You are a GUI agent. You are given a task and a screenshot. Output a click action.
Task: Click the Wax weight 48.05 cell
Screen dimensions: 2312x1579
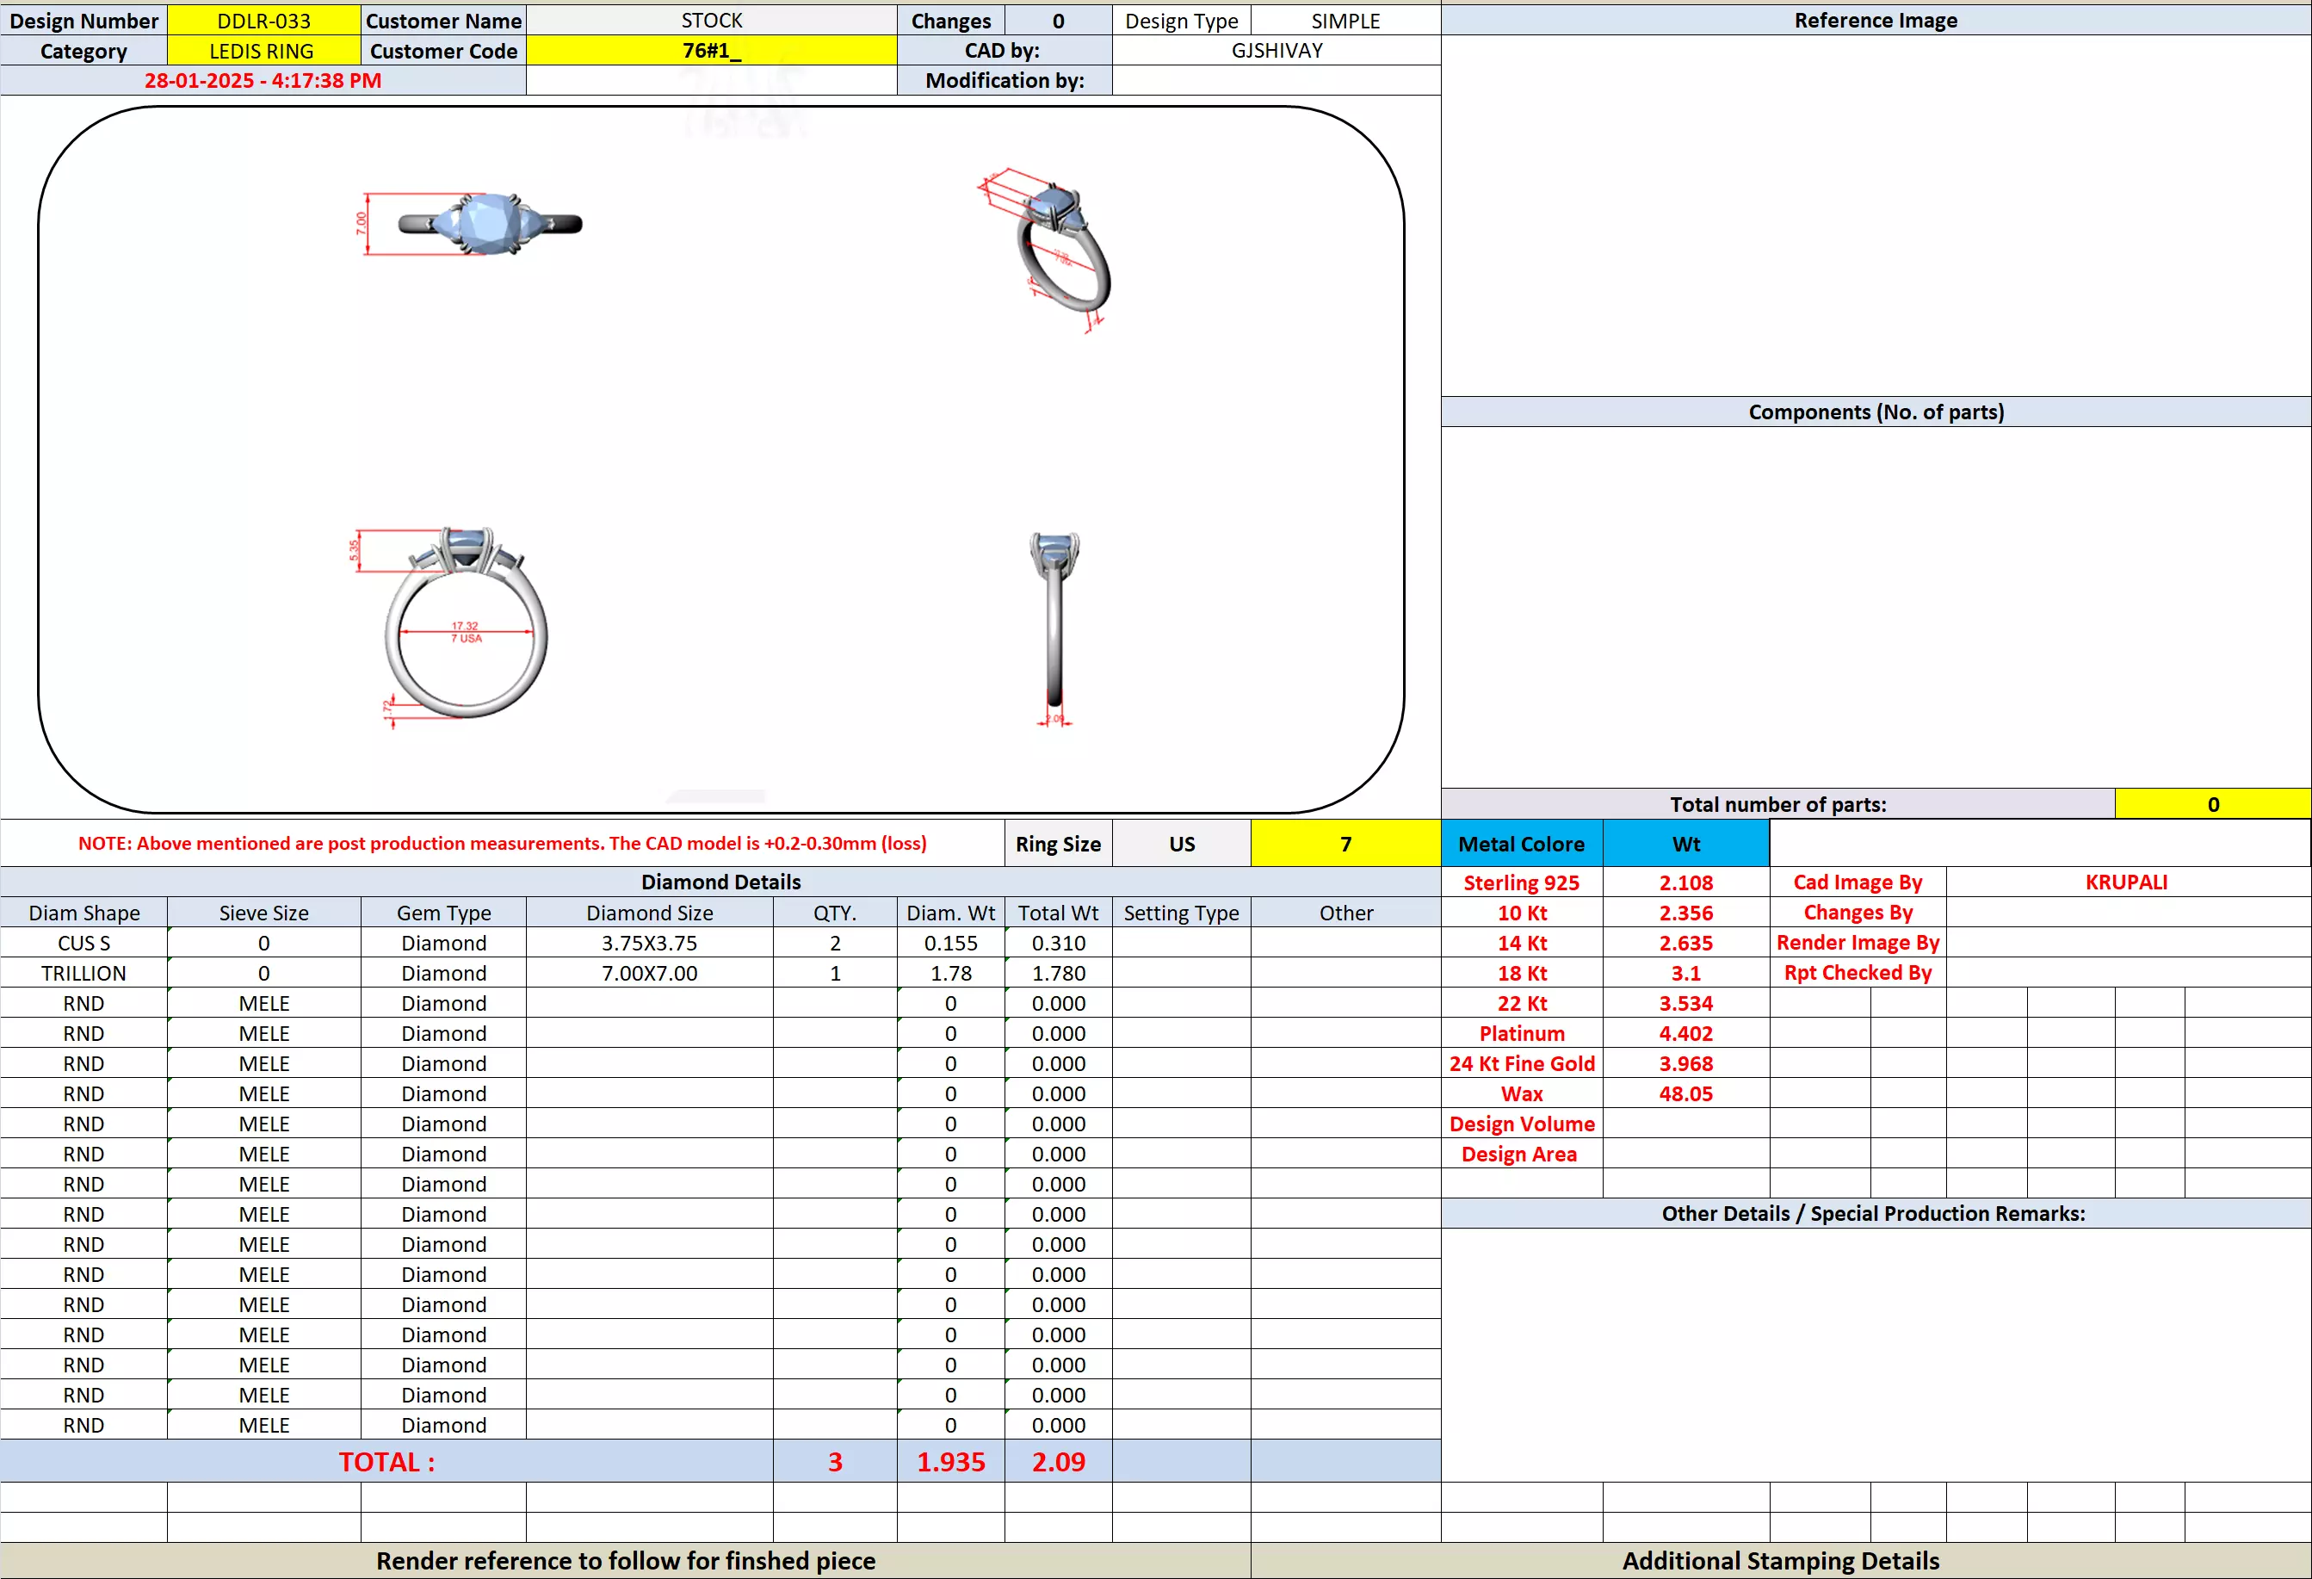click(x=1685, y=1093)
